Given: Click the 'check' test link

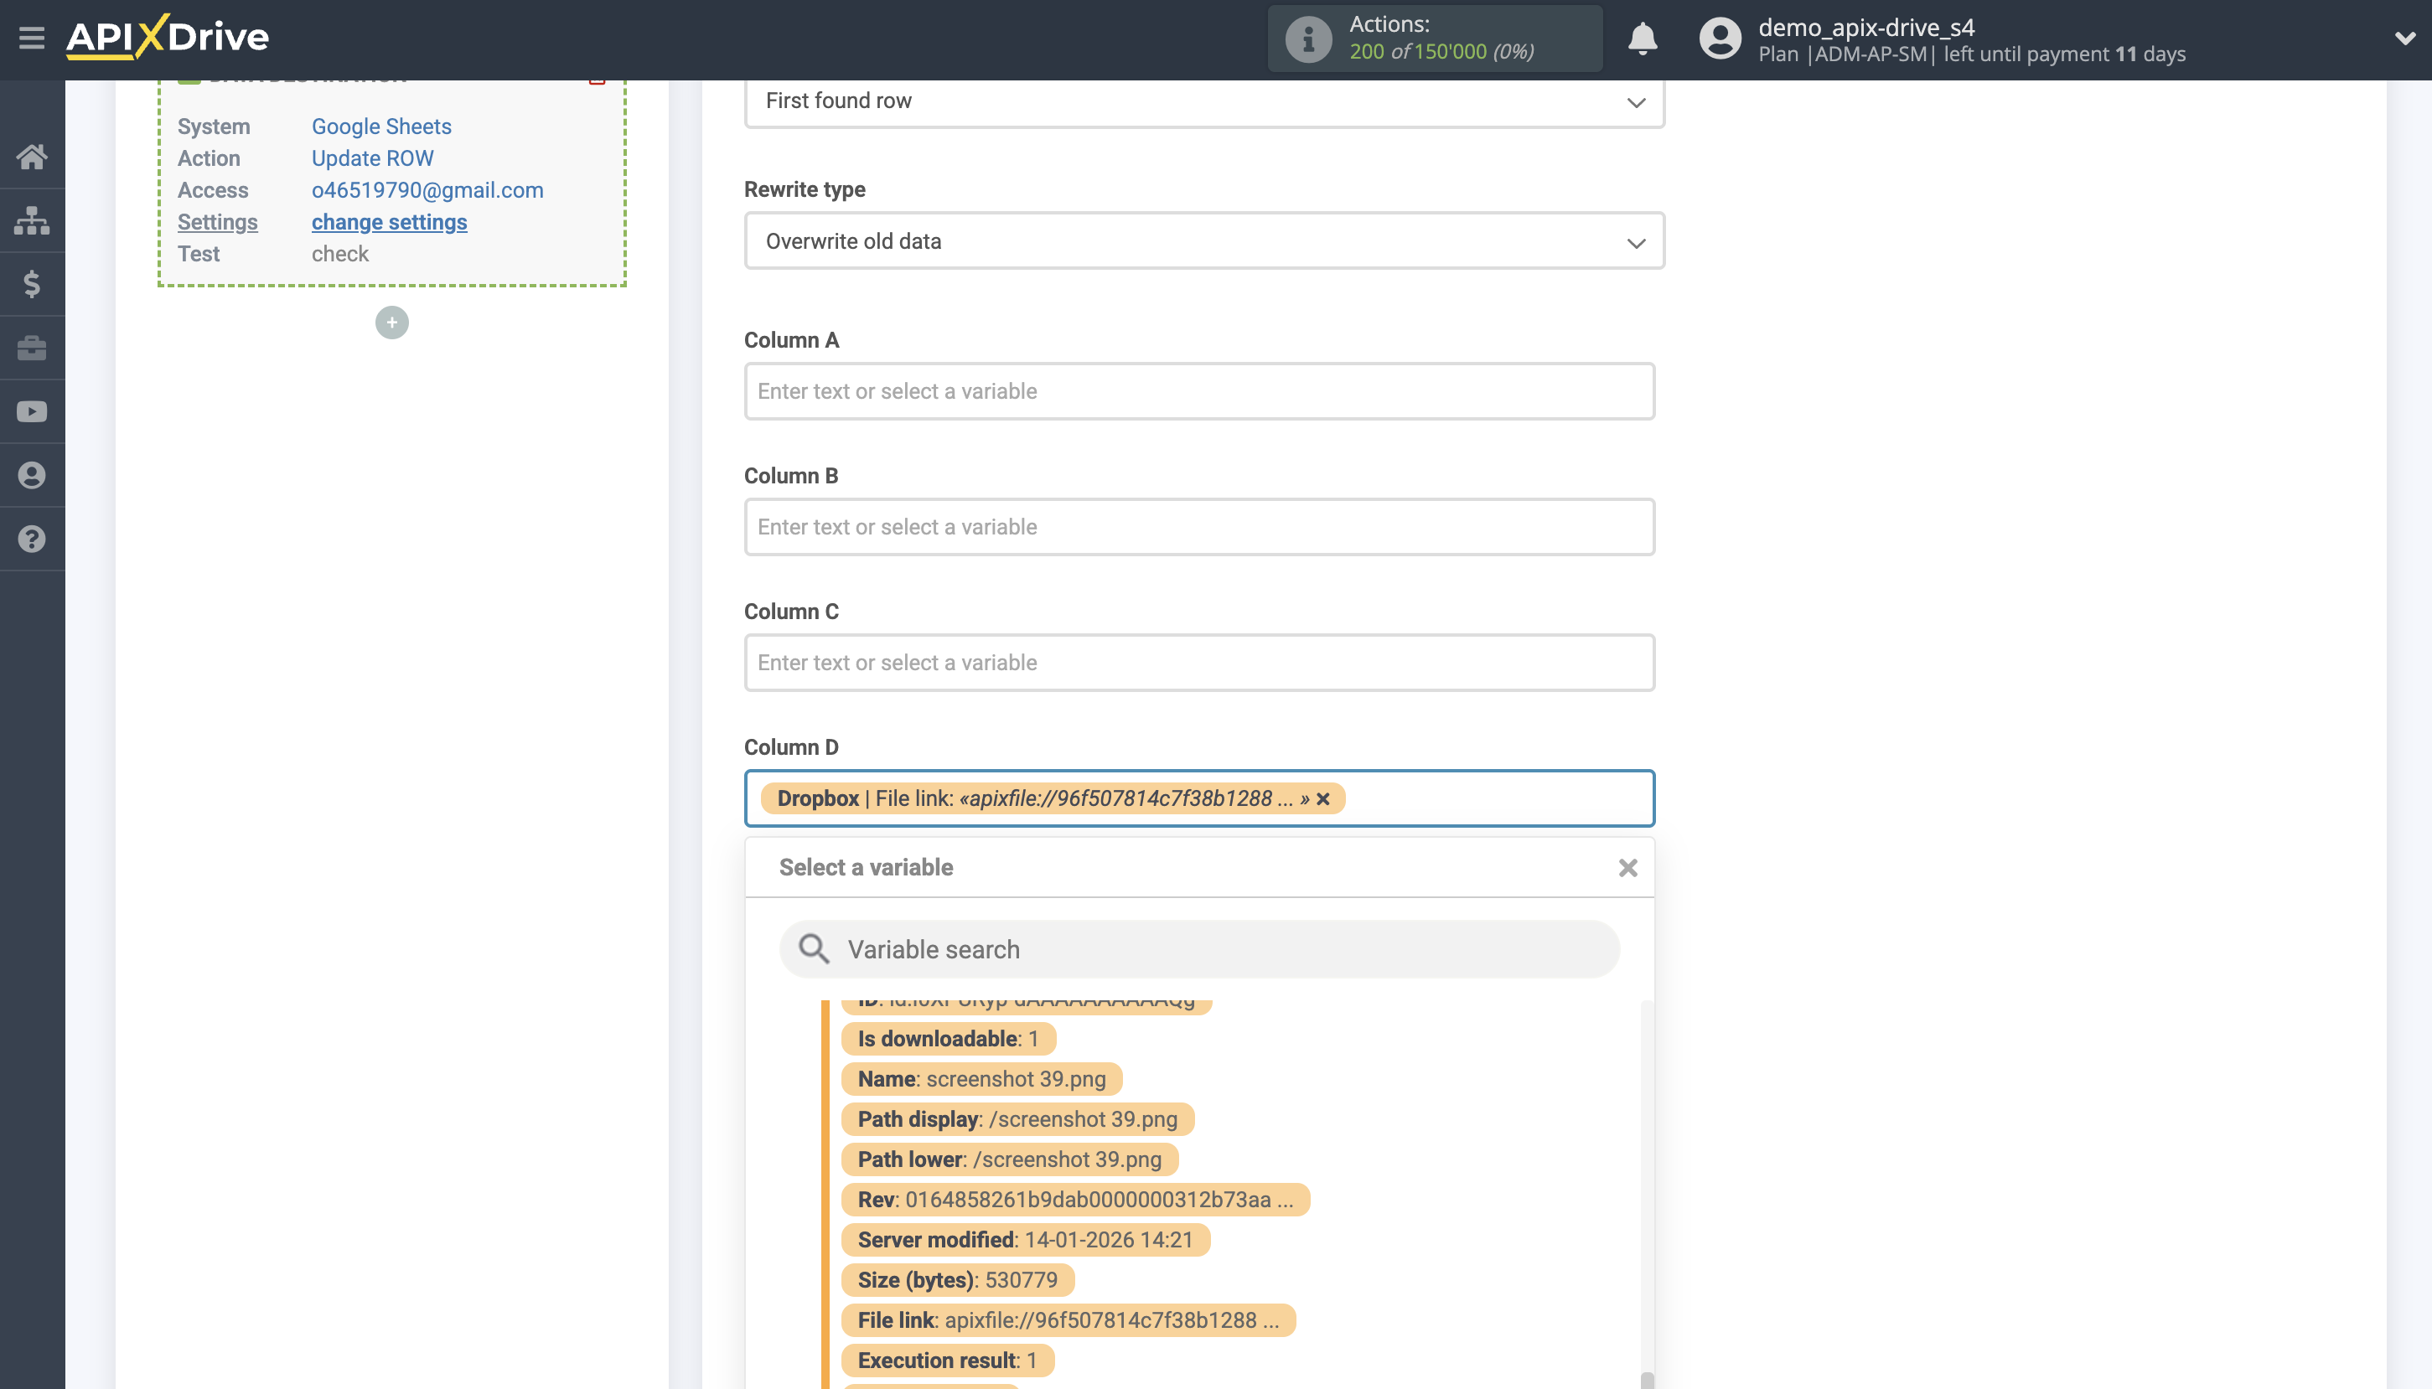Looking at the screenshot, I should click(339, 254).
